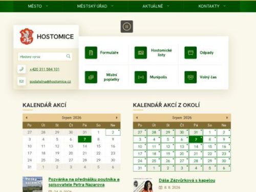Open the Hostomické listy link

161,53
